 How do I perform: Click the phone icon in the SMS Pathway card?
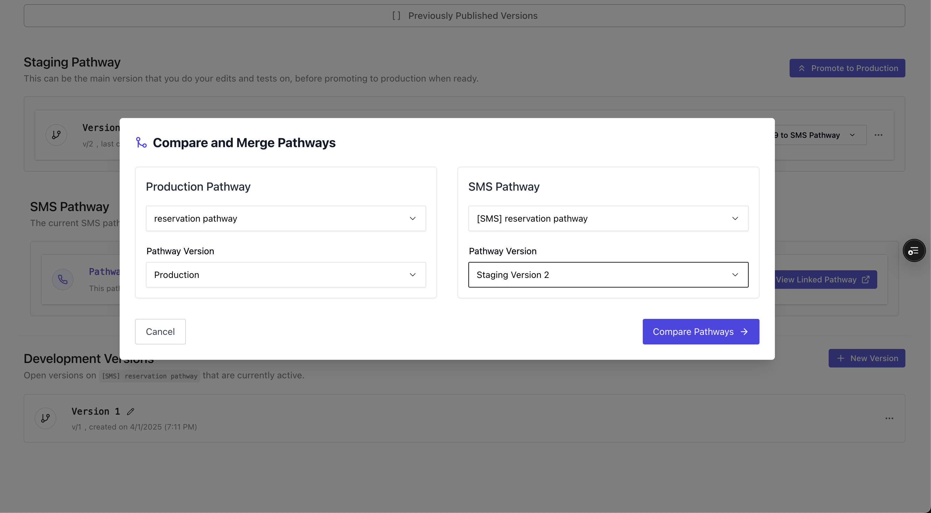click(63, 280)
